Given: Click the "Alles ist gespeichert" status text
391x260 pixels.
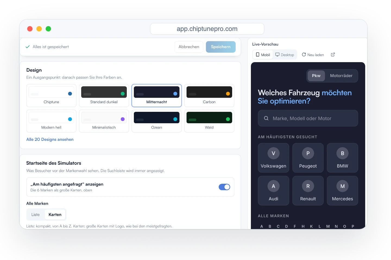Looking at the screenshot, I should coord(51,47).
